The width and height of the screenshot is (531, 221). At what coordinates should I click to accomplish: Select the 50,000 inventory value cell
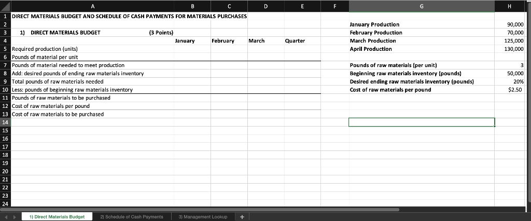(x=510, y=73)
